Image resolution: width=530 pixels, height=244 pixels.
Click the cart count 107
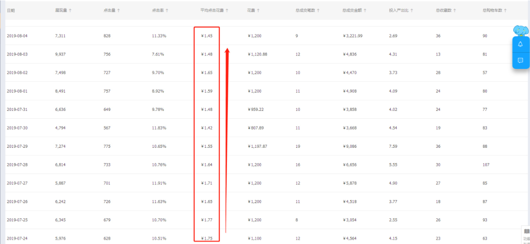[486, 165]
